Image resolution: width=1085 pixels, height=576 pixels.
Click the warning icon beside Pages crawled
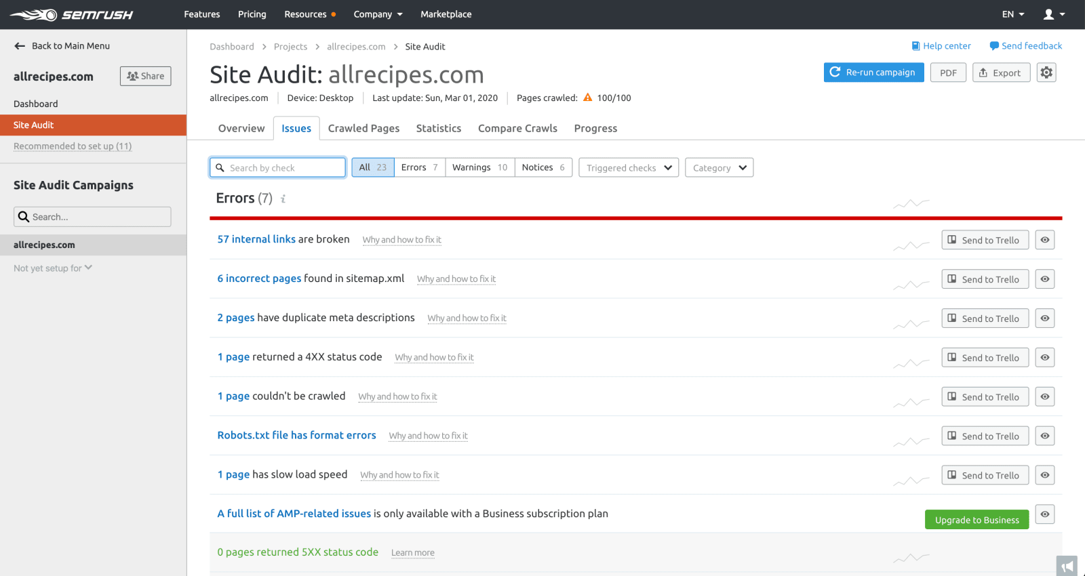[588, 98]
